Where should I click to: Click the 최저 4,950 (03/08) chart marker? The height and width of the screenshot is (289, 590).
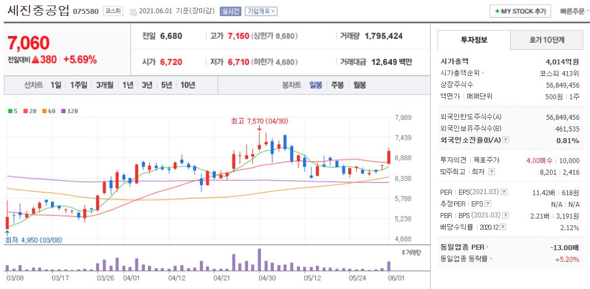click(33, 240)
